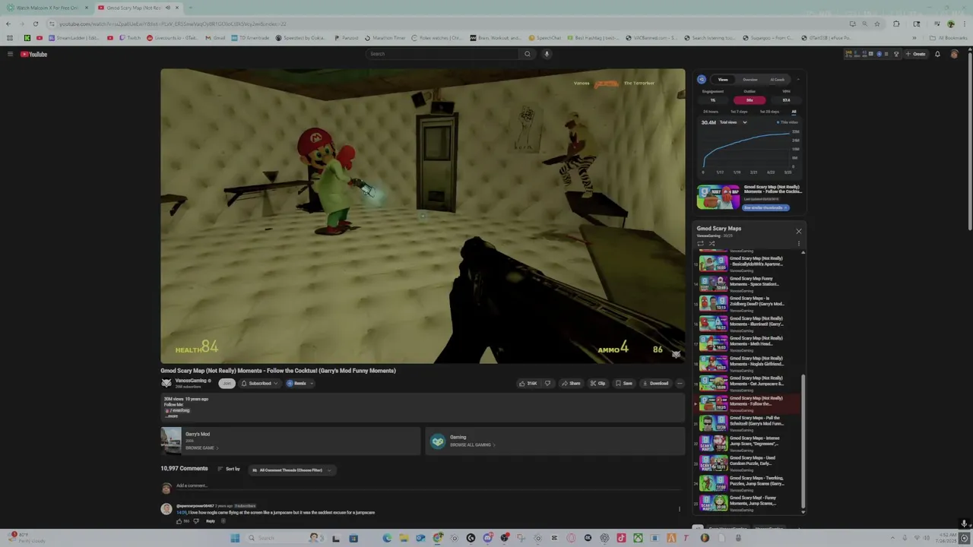Switch to the Watch Malcolm X browser tab

click(47, 8)
